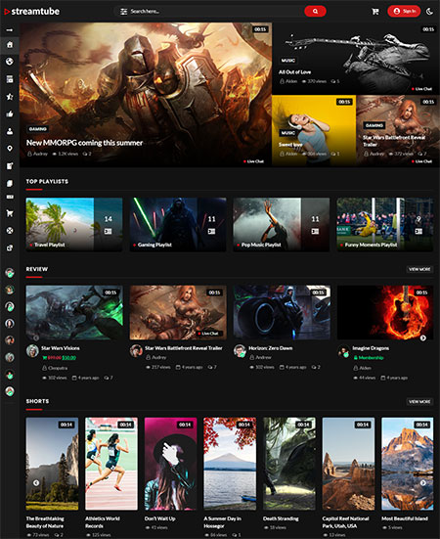This screenshot has width=440, height=539.
Task: Open Imagine Dragons fire guitar thumbnail
Action: [x=385, y=312]
